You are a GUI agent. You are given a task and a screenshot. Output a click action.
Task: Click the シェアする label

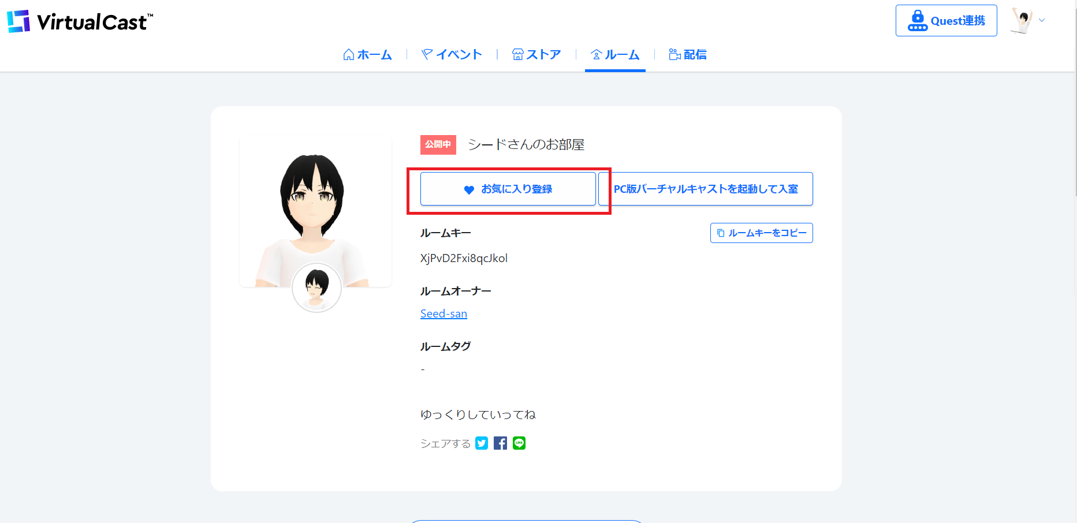(x=445, y=443)
